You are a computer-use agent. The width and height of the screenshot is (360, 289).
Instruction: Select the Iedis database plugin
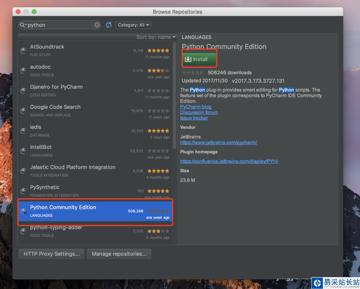(x=95, y=131)
